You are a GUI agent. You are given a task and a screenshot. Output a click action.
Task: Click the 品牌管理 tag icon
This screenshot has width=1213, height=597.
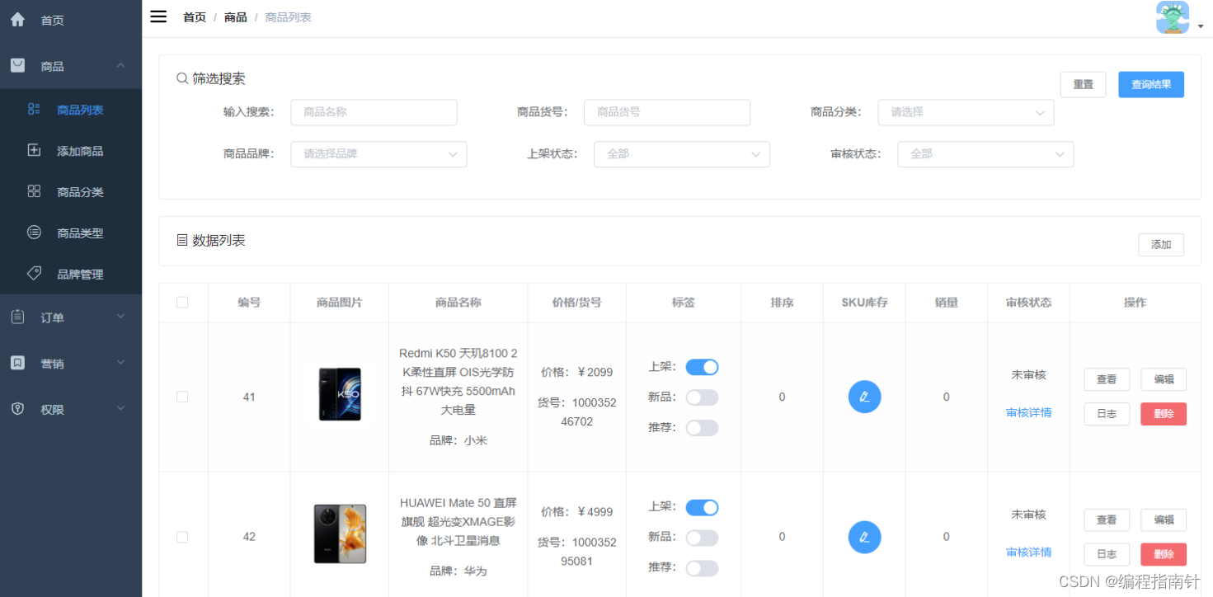click(34, 273)
